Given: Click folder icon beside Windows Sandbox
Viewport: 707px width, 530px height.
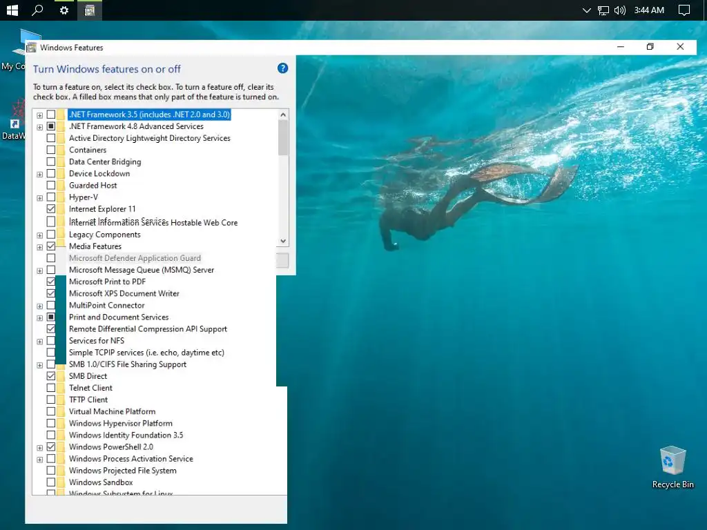Looking at the screenshot, I should [x=61, y=482].
